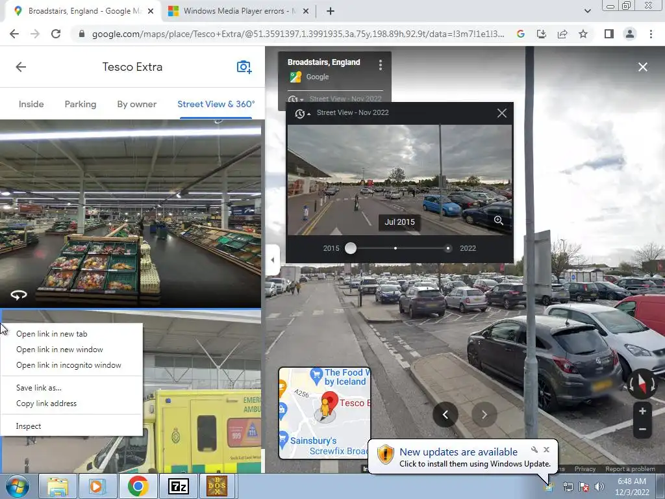Click the Street View compass control
Screen dimensions: 665x499
point(642,383)
